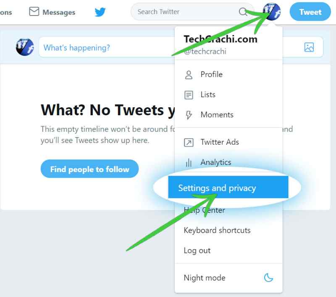The height and width of the screenshot is (297, 336).
Task: Click the Twitter Ads arrow icon
Action: coord(189,143)
